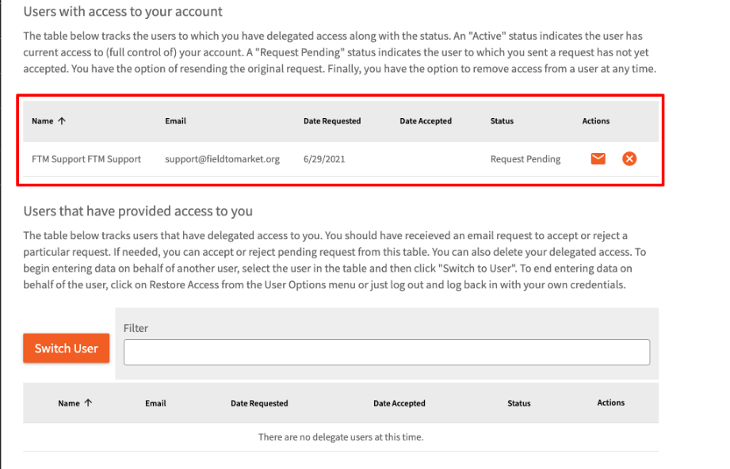Sort by Date Accepted in table below Filter field
The image size is (730, 469).
pos(399,403)
